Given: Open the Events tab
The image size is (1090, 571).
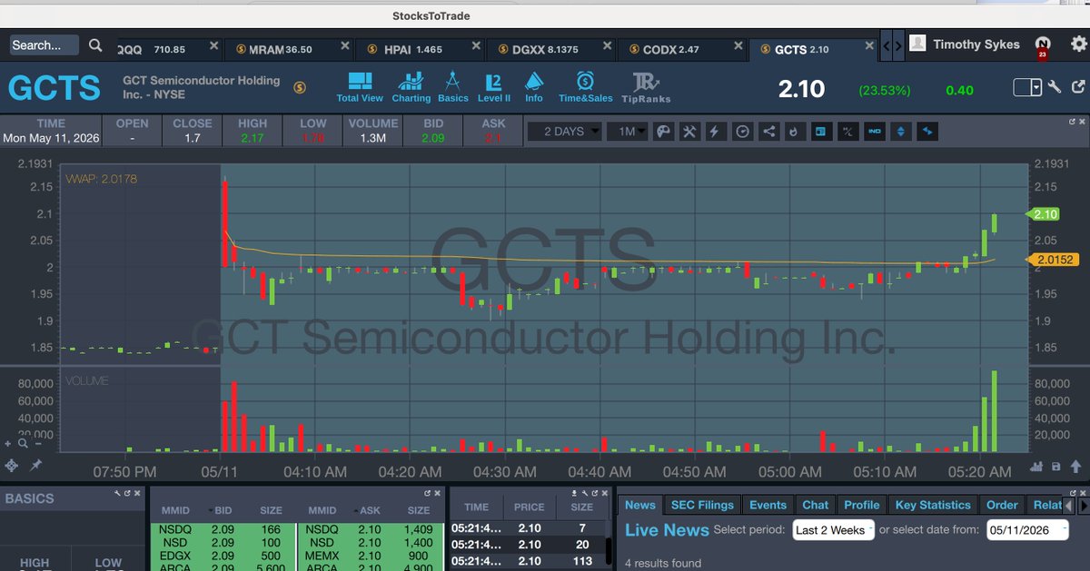Looking at the screenshot, I should 768,505.
